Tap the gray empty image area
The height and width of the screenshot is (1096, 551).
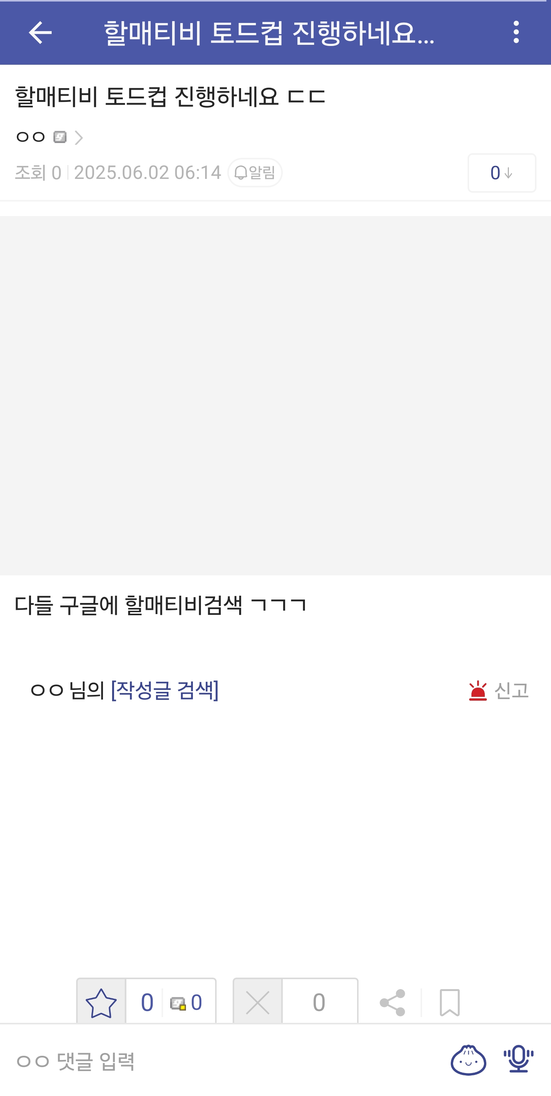pos(275,396)
